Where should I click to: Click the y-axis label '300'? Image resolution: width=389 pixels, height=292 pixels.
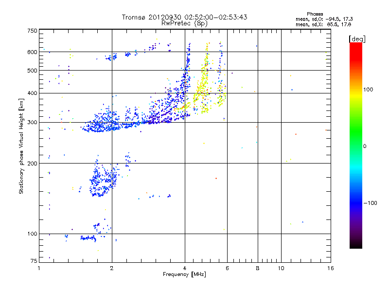pos(32,123)
